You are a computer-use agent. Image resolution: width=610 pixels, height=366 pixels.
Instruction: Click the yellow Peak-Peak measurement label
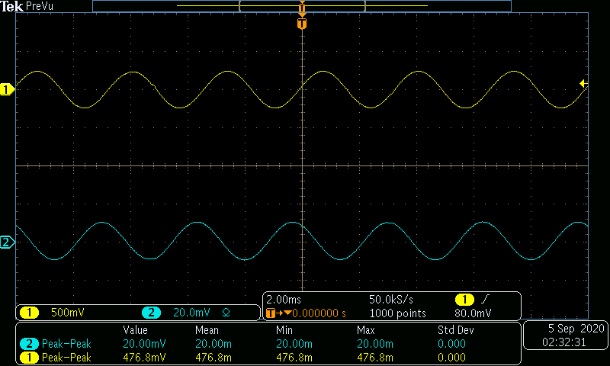[x=66, y=358]
